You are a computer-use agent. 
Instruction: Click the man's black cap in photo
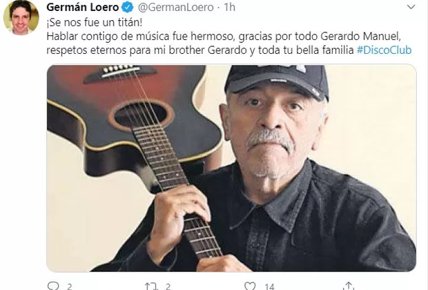[x=277, y=81]
